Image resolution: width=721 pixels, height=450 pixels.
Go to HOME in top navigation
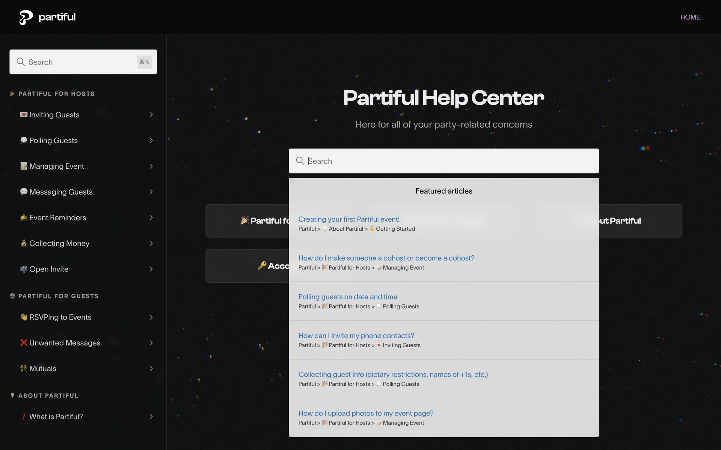coord(690,17)
